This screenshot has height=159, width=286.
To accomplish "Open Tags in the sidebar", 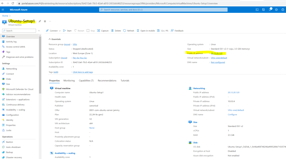I will click(8, 52).
